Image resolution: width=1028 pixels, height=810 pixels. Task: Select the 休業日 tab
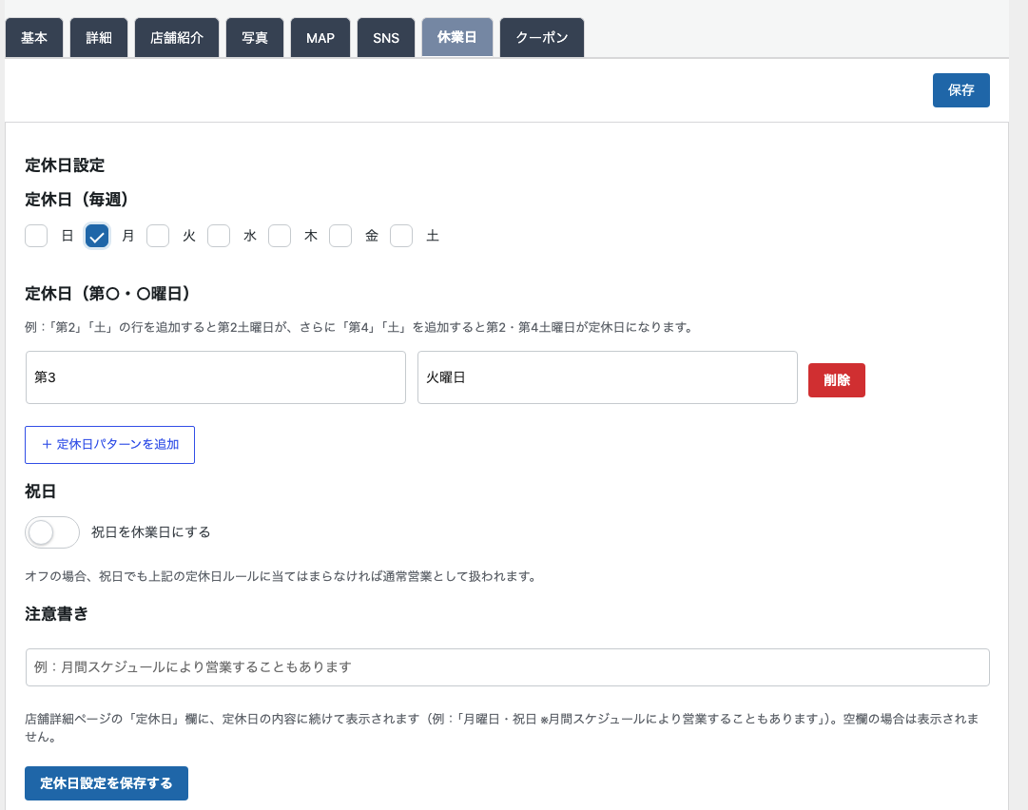[457, 37]
